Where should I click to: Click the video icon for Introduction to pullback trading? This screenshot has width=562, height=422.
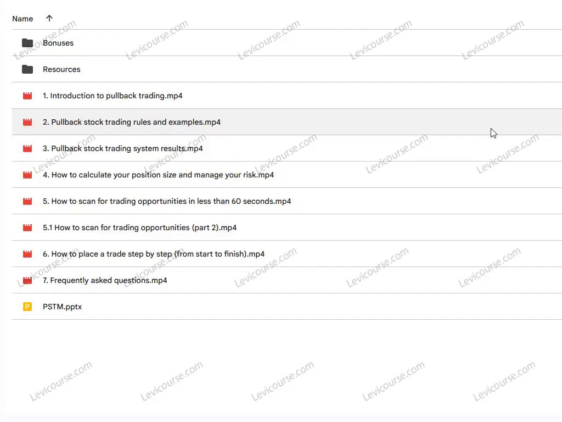click(27, 96)
